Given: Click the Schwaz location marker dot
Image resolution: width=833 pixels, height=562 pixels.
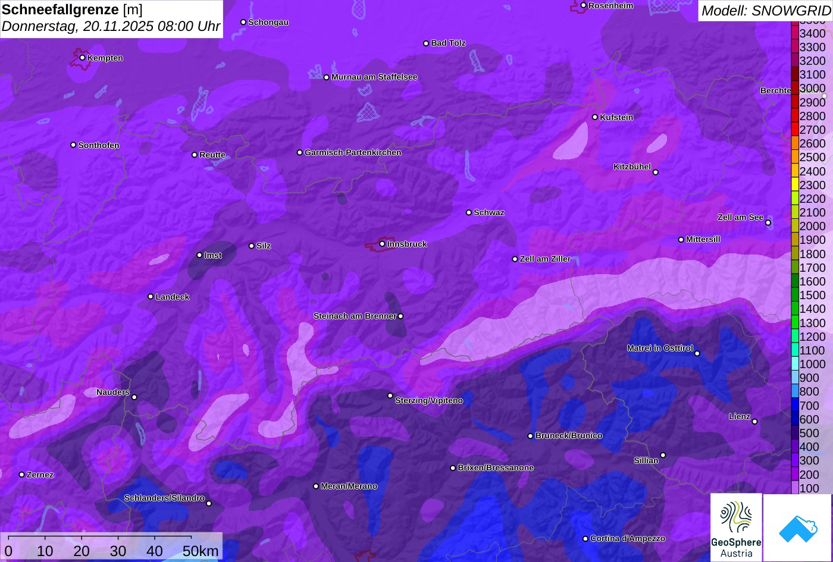Looking at the screenshot, I should tap(469, 212).
